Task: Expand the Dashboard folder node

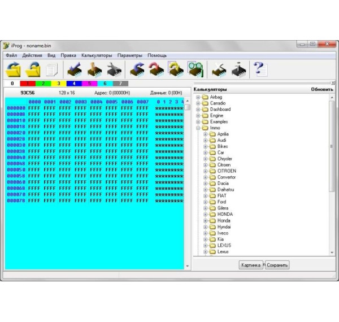Action: (198, 110)
